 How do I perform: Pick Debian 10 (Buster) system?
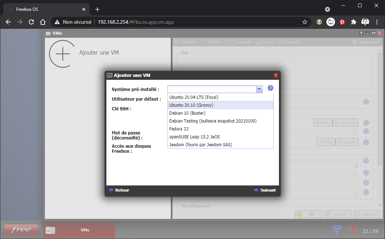220,113
